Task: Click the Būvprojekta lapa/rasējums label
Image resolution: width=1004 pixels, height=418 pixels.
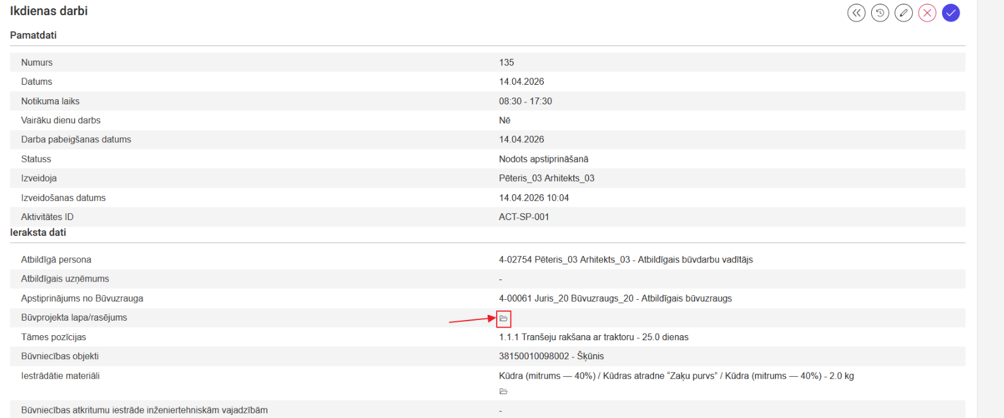Action: coord(74,317)
